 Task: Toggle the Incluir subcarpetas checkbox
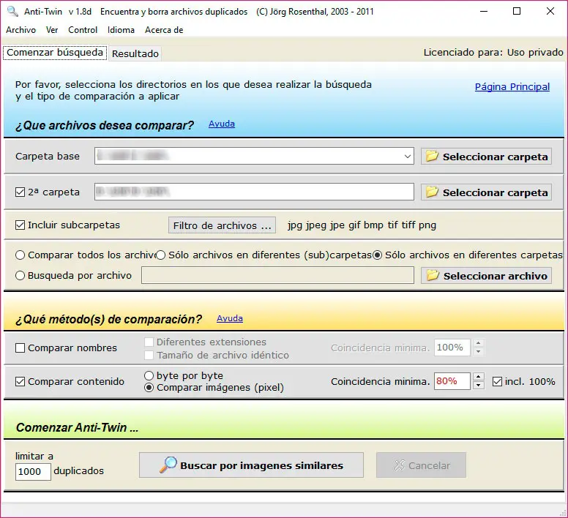[x=20, y=225]
